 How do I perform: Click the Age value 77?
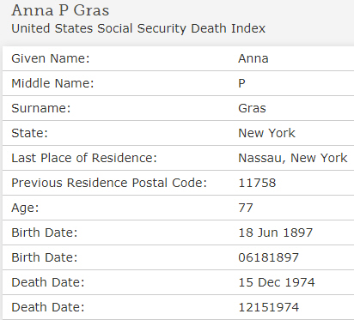point(246,208)
